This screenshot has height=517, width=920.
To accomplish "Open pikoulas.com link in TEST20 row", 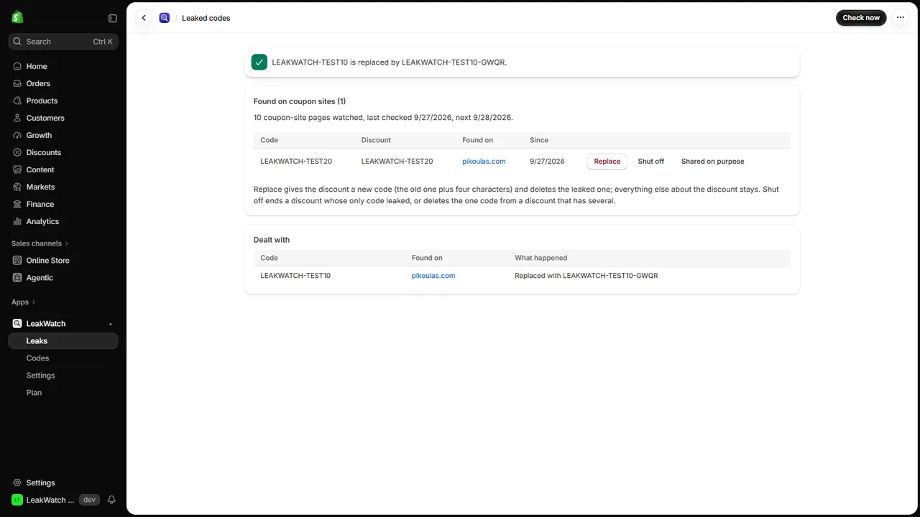I will click(x=484, y=162).
